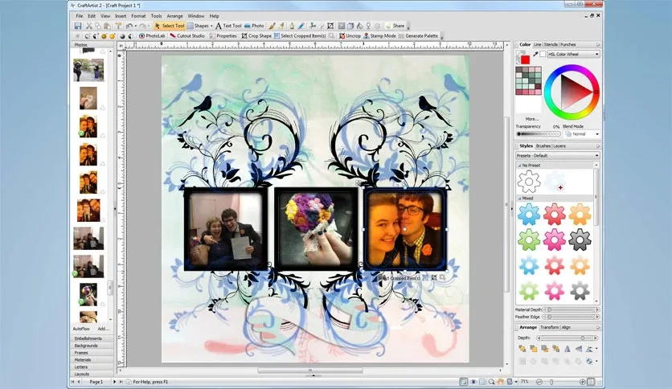The height and width of the screenshot is (389, 672).
Task: Click the Uncrop tool
Action: pyautogui.click(x=350, y=36)
